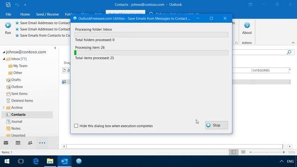Click the ENG language indicator
This screenshot has width=297, height=167.
click(290, 161)
